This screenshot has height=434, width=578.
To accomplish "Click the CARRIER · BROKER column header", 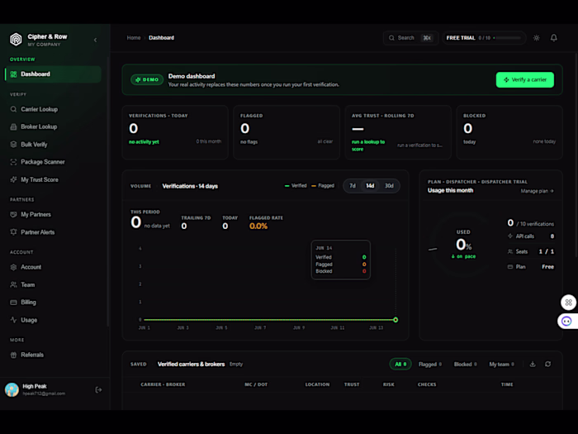I will click(163, 384).
